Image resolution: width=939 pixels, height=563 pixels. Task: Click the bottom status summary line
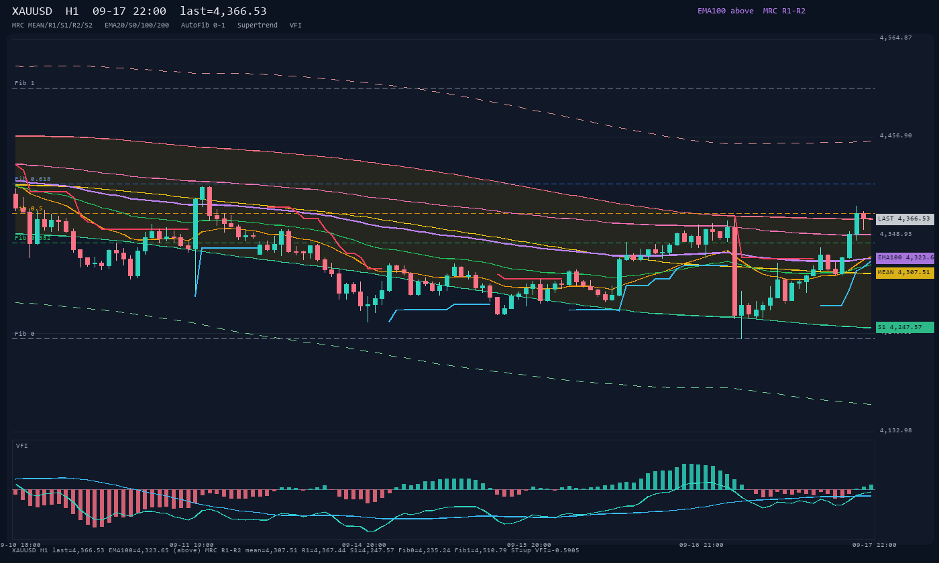(x=296, y=550)
